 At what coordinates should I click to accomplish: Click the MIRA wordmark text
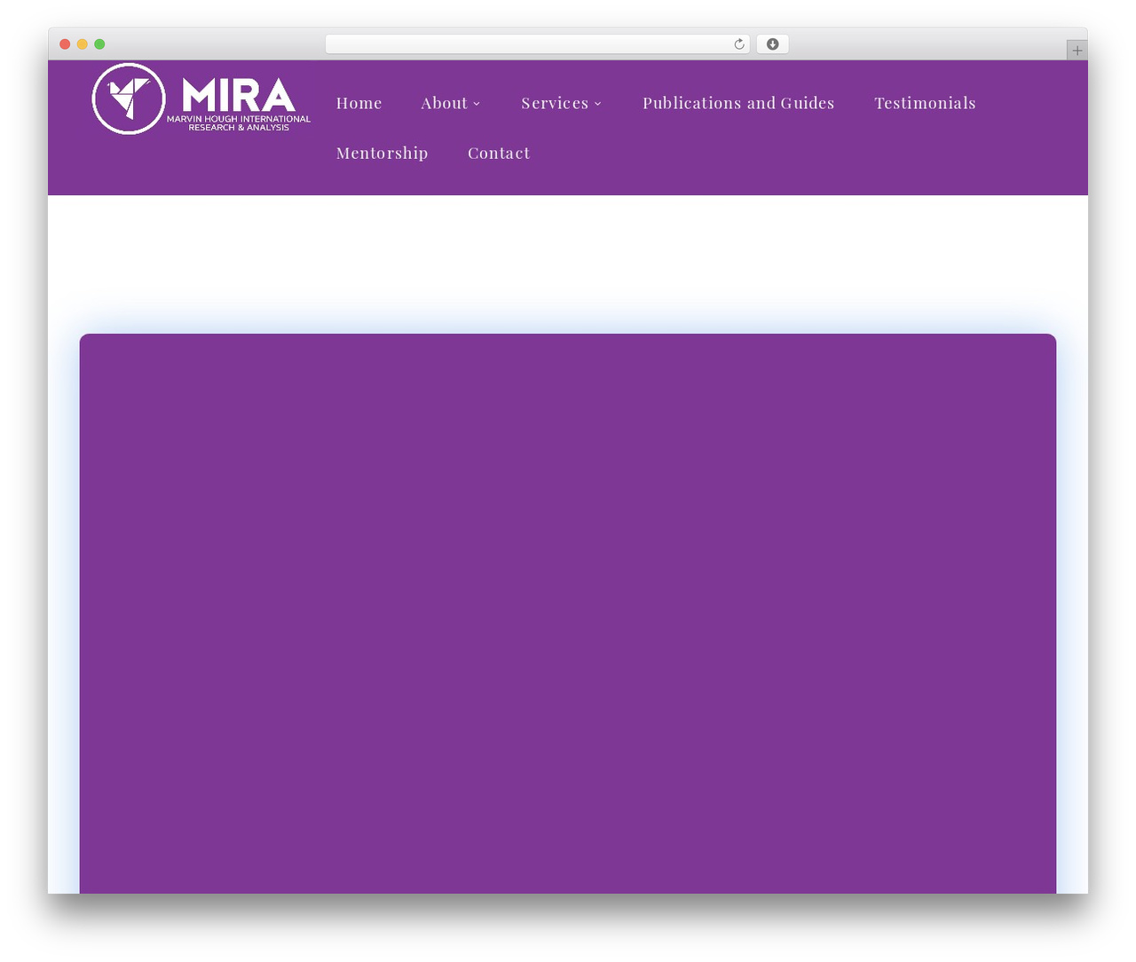pyautogui.click(x=238, y=95)
